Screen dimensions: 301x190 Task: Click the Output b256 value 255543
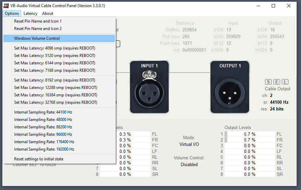[277, 36]
